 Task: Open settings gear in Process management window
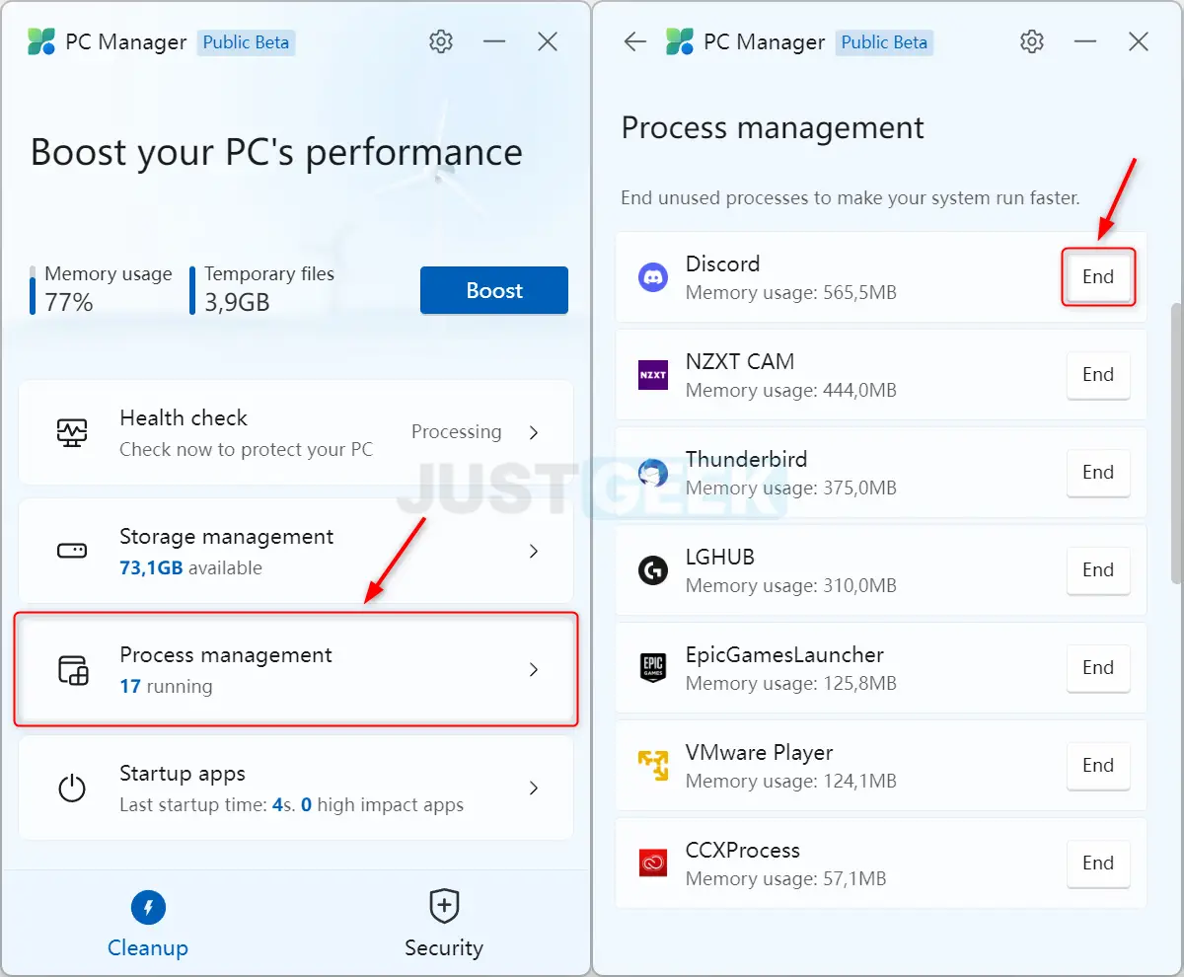[x=1032, y=41]
